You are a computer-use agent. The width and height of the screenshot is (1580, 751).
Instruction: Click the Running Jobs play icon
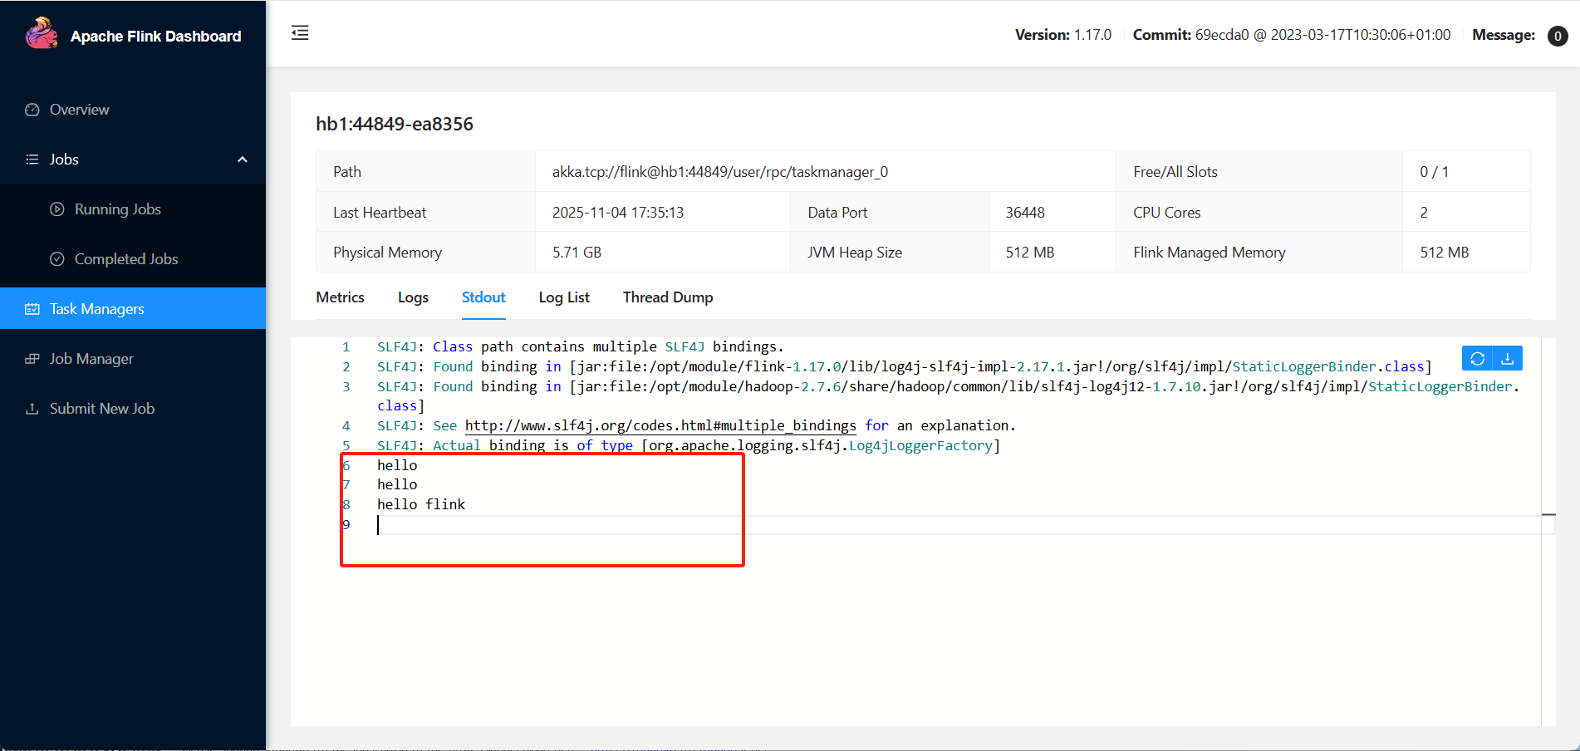pos(57,209)
